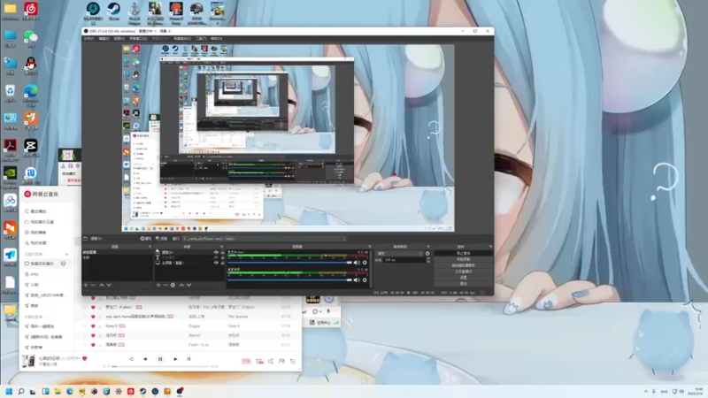
Task: Open settings gear for second audio mixer track
Action: [x=365, y=279]
